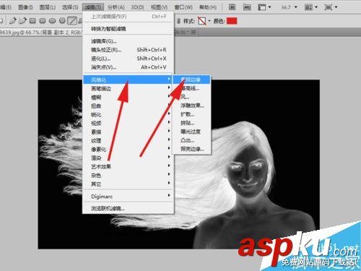Open the view extras dropdown icon

click(264, 7)
